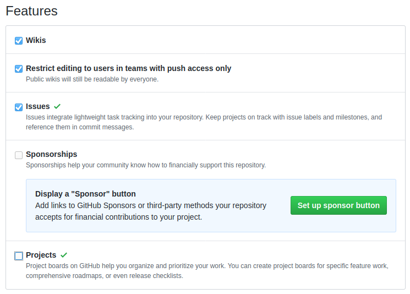Image resolution: width=410 pixels, height=294 pixels.
Task: Uncheck the Wikis checkbox
Action: [19, 41]
